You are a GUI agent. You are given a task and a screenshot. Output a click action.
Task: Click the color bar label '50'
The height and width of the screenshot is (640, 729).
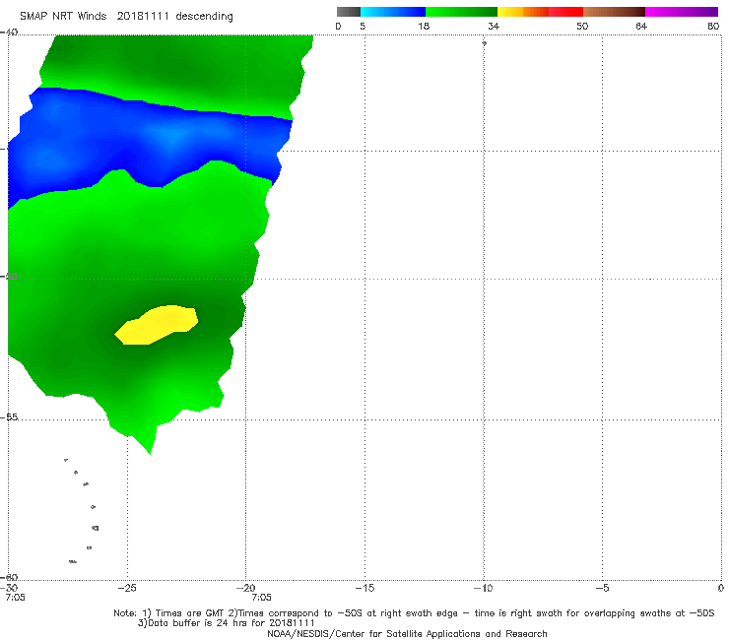[x=582, y=26]
